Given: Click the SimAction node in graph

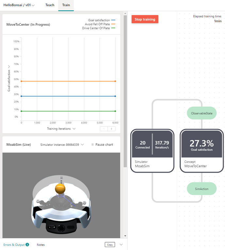Looking at the screenshot, I should tap(201, 189).
